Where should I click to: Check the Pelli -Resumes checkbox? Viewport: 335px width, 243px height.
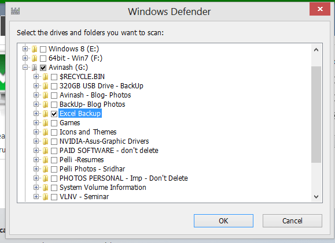coord(54,160)
